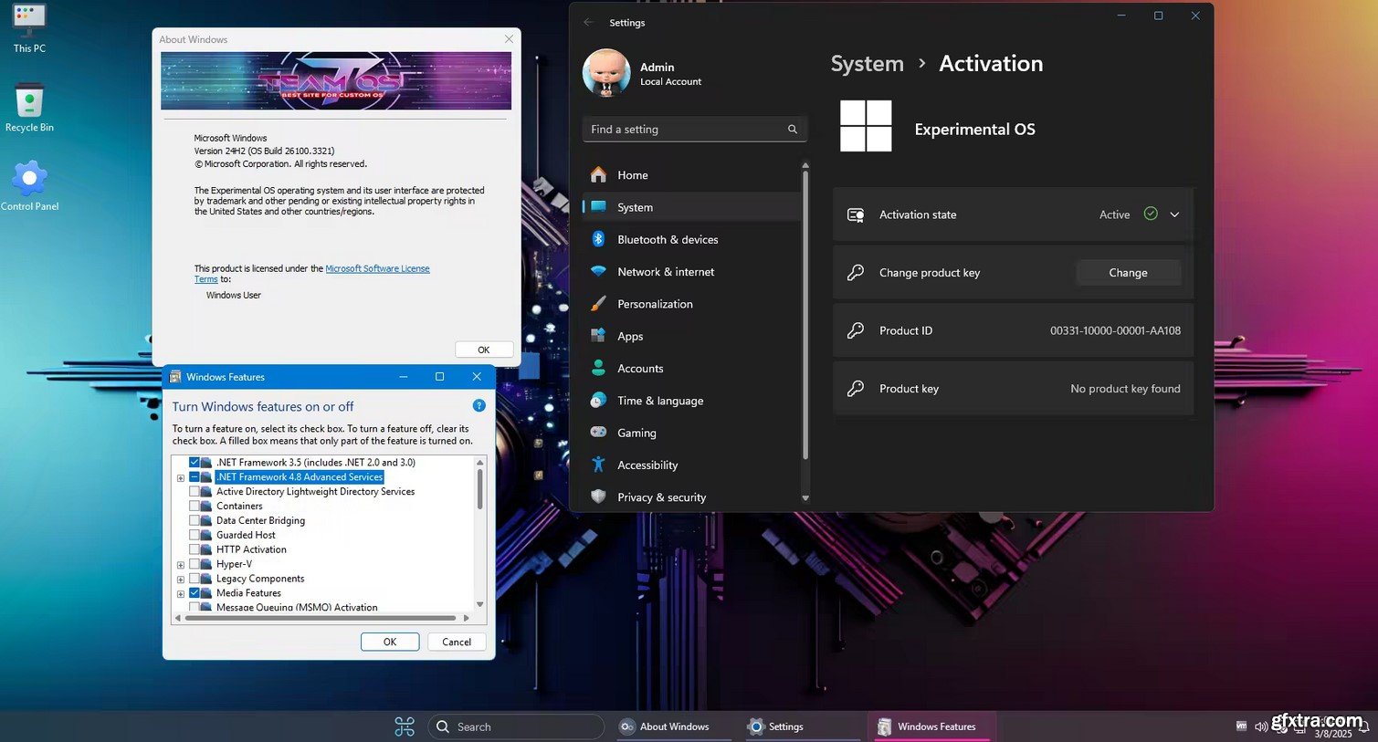Expand the Activation state chevron
The image size is (1378, 742).
(1174, 214)
